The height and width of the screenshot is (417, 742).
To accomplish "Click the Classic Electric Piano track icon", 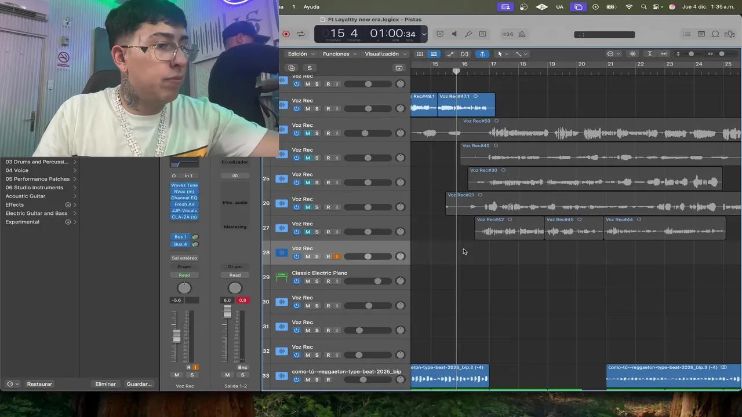I will pos(282,277).
